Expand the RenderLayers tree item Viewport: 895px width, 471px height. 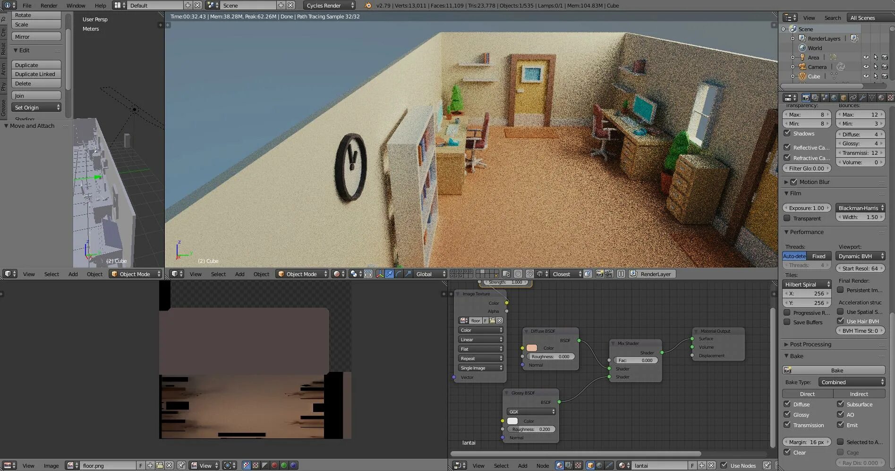tap(793, 38)
